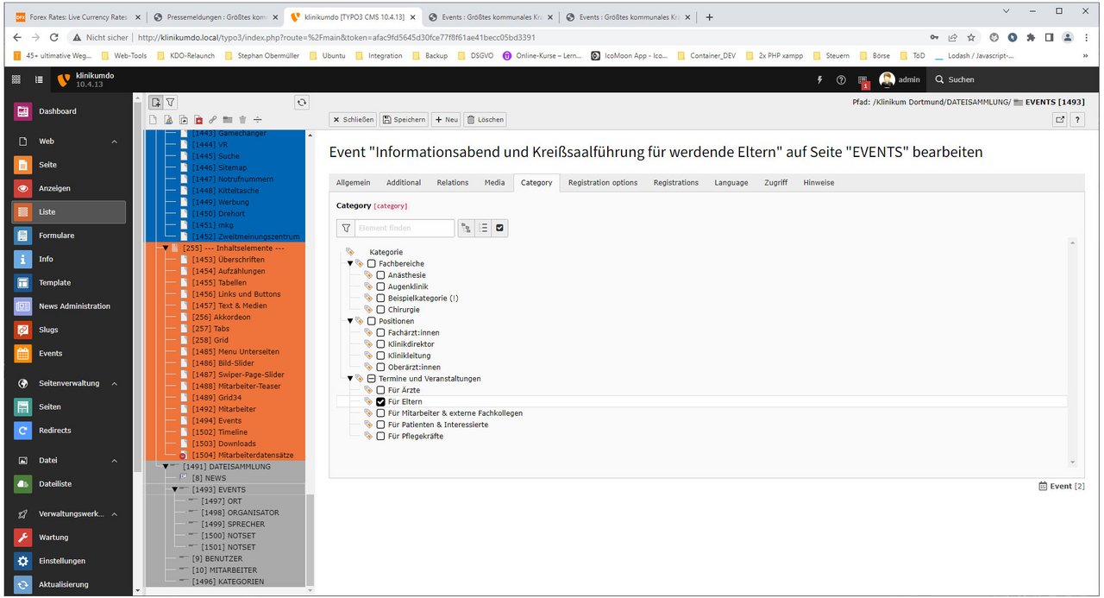Viewport: 1104px width, 598px height.
Task: Click the Schließen button
Action: pyautogui.click(x=354, y=120)
